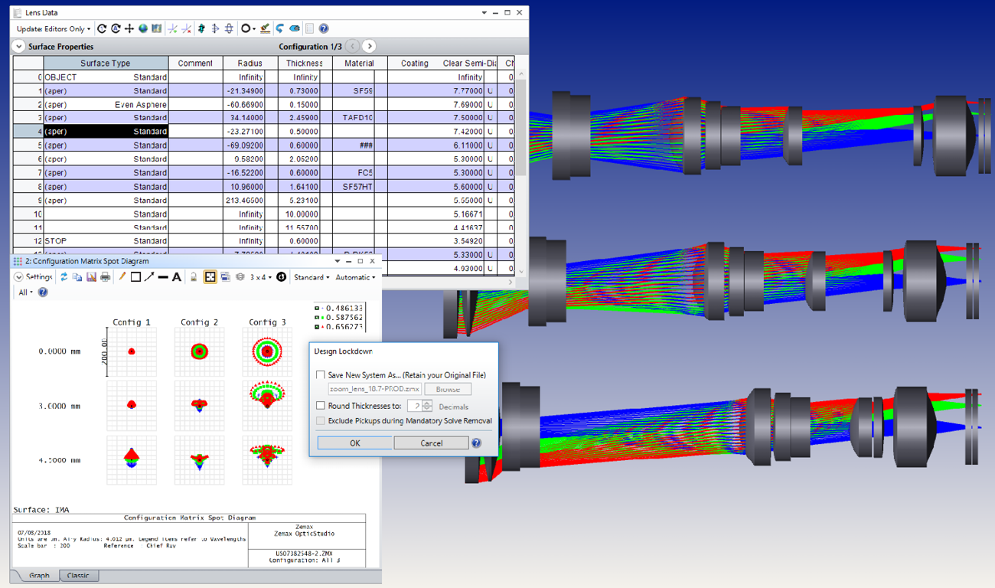Click the lens with crosshair icon in Lens Data toolbar
The image size is (995, 588).
(229, 28)
